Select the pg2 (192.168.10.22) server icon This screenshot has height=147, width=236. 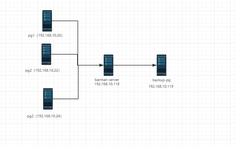[x=46, y=54]
